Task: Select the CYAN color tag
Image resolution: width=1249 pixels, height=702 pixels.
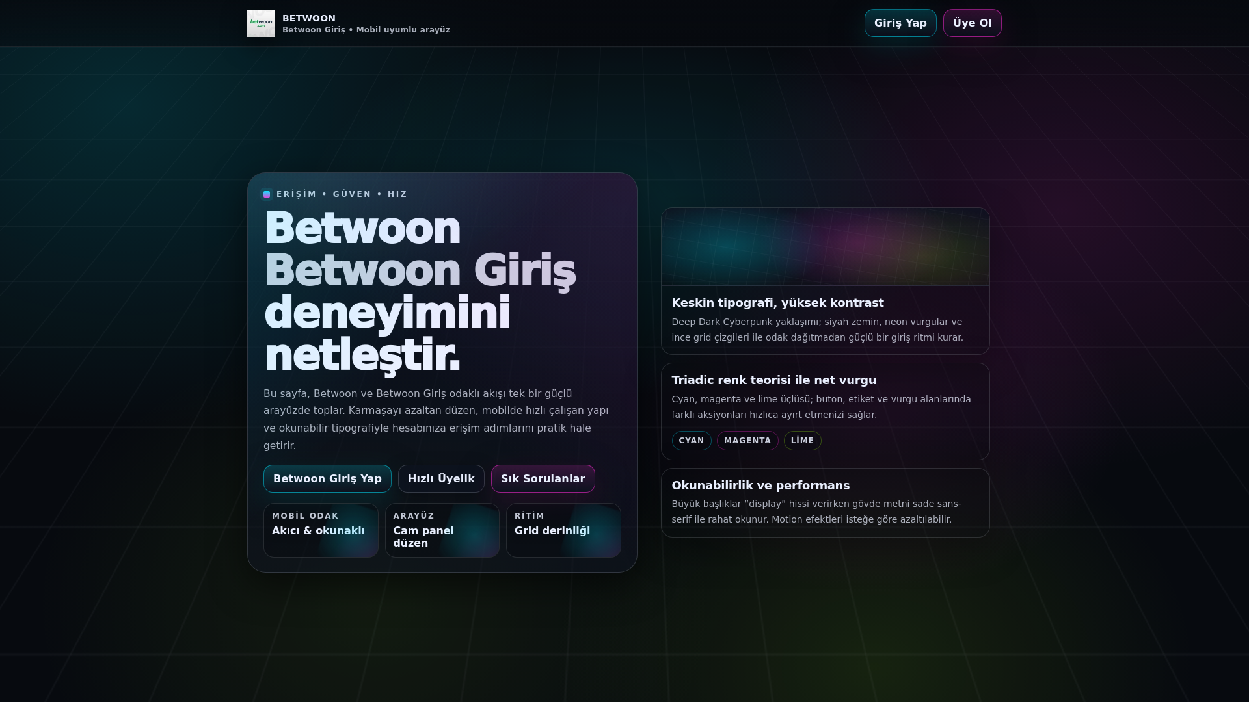Action: 692,441
